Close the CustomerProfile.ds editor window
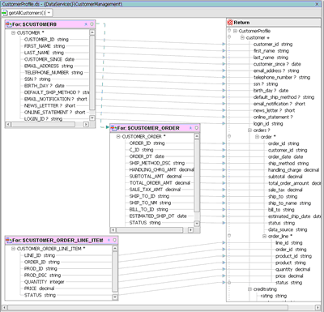Image resolution: width=324 pixels, height=312 pixels. pos(317,4)
